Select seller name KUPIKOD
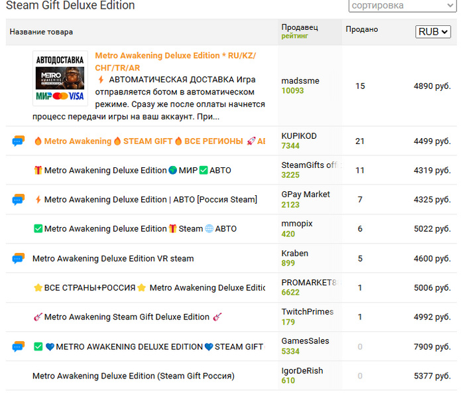464x393 pixels. (299, 135)
